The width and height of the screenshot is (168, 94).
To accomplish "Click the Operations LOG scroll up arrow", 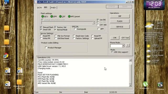I will point(130,60).
